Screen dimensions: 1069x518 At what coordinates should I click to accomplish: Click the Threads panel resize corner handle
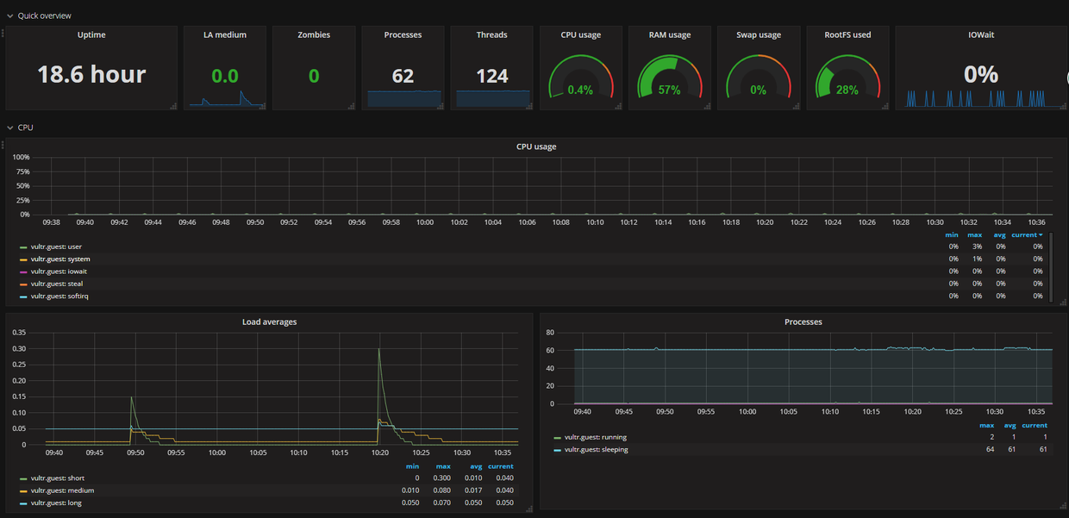click(x=530, y=106)
